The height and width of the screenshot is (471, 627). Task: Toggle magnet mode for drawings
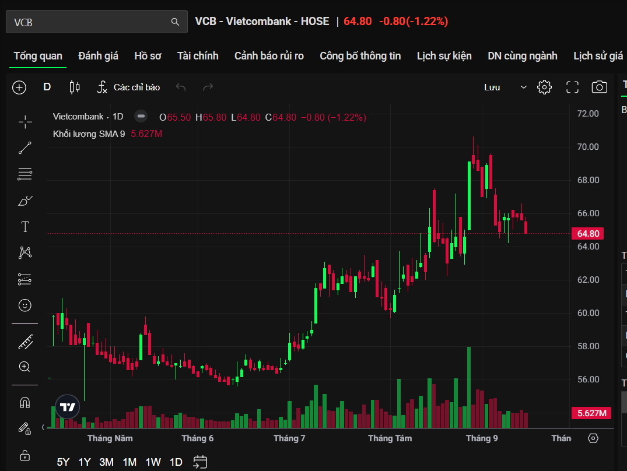click(x=25, y=403)
